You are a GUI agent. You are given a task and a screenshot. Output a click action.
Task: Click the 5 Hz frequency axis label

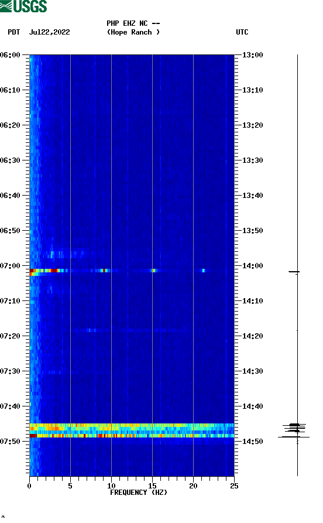[70, 486]
